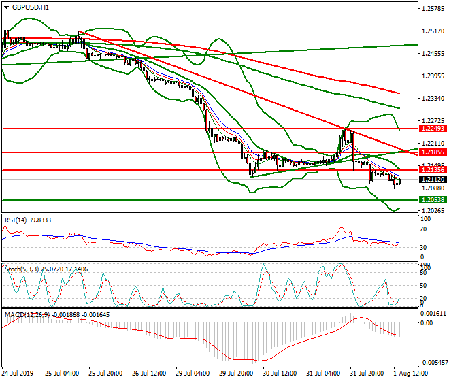Click the 1.25785 price axis value
Screen dimensions: 449x381
click(433, 9)
